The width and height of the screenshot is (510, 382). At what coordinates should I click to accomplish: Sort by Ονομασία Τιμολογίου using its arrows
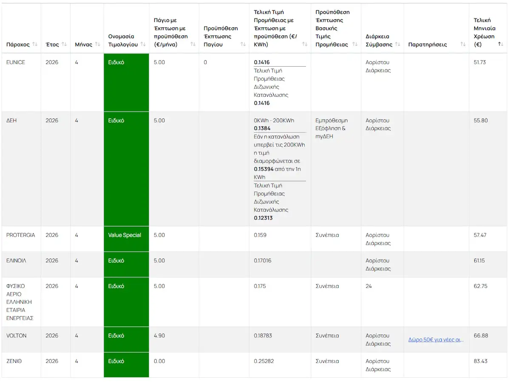point(143,45)
